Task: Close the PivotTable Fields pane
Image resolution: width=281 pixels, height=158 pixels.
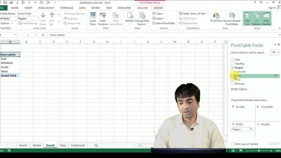Action: click(279, 45)
